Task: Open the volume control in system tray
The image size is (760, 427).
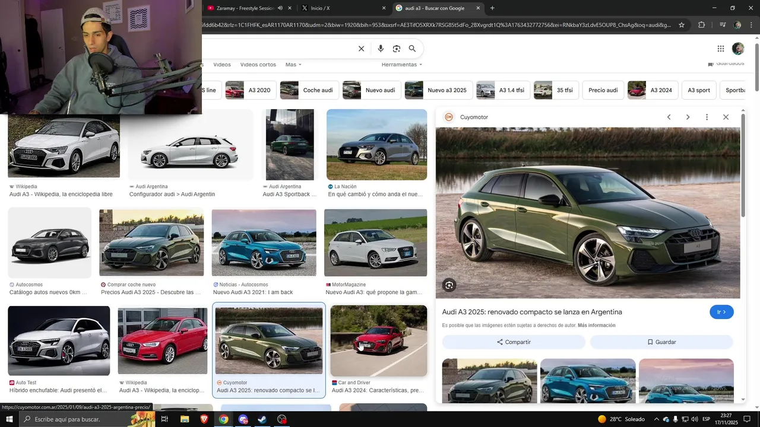Action: [x=695, y=419]
